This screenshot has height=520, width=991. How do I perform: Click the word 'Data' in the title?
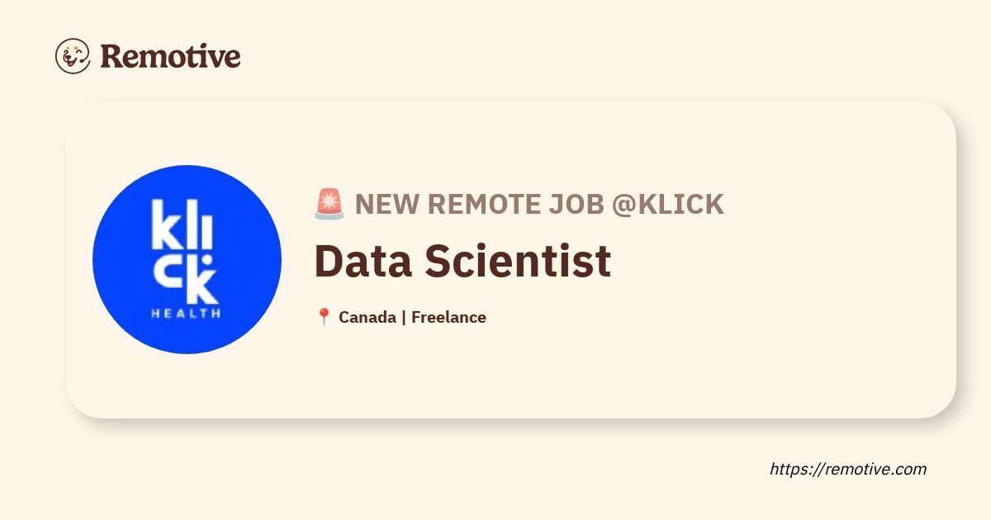click(x=363, y=260)
